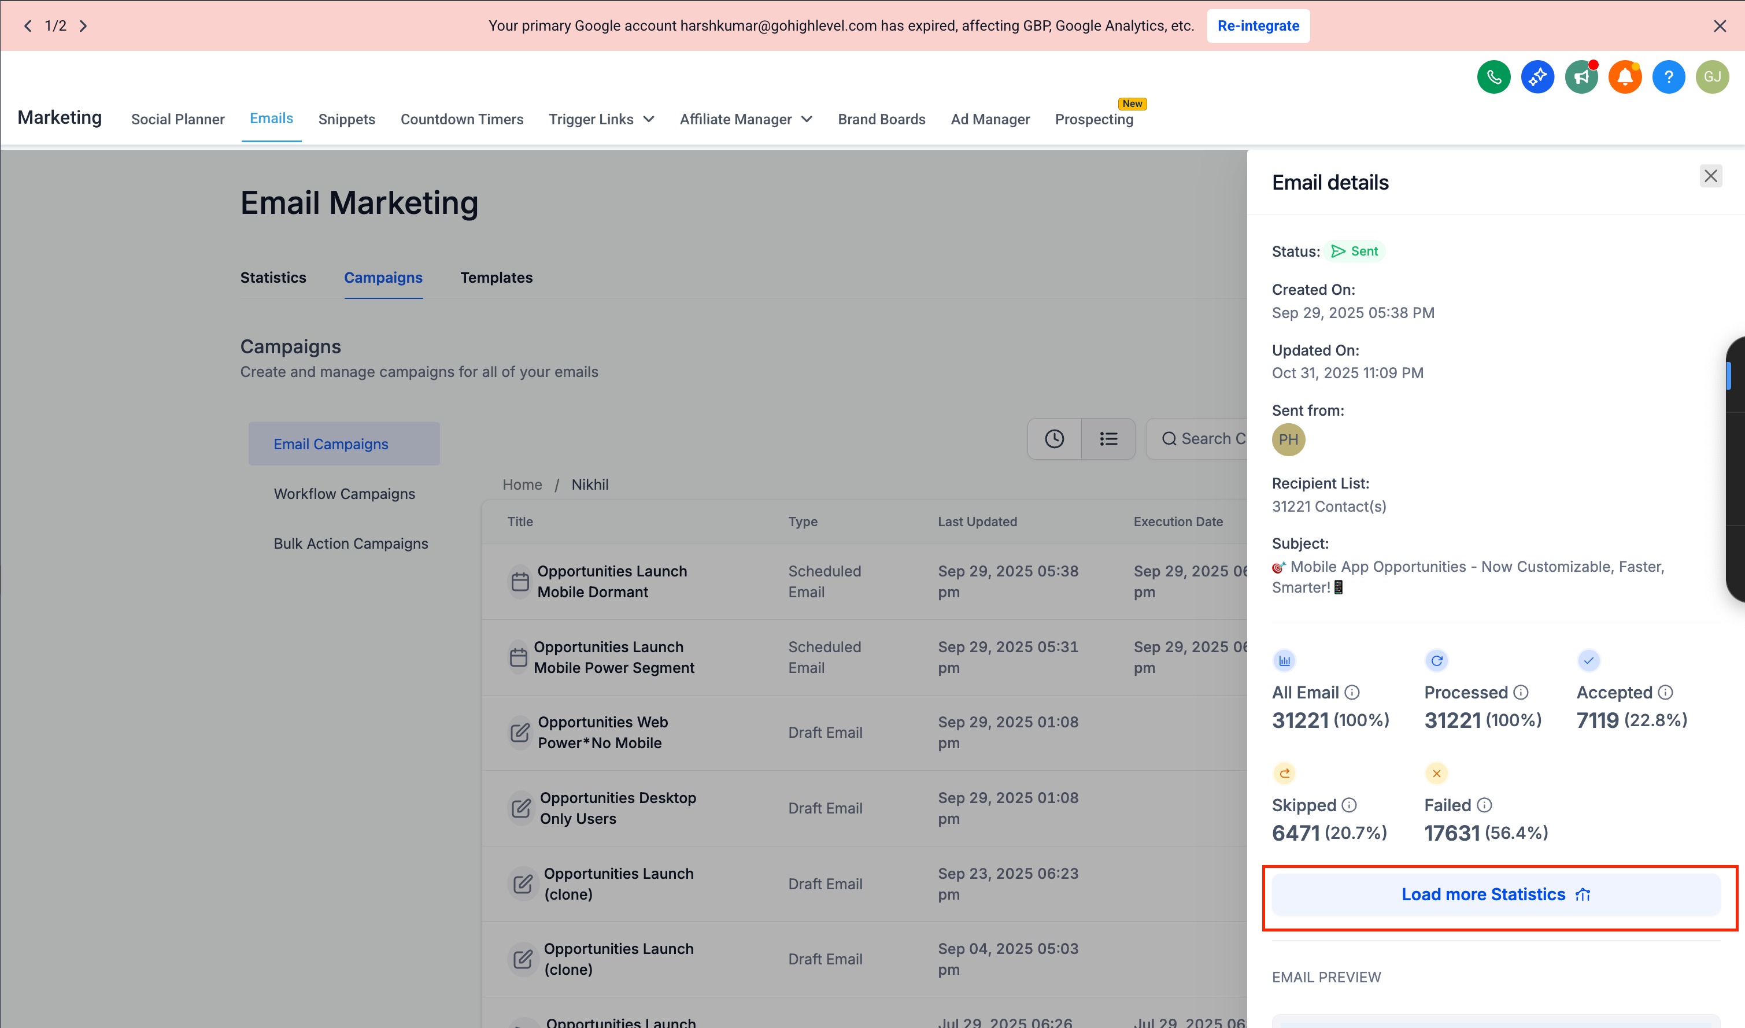Screen dimensions: 1745x1028
Task: Go to next banner notification arrow
Action: pyautogui.click(x=84, y=27)
